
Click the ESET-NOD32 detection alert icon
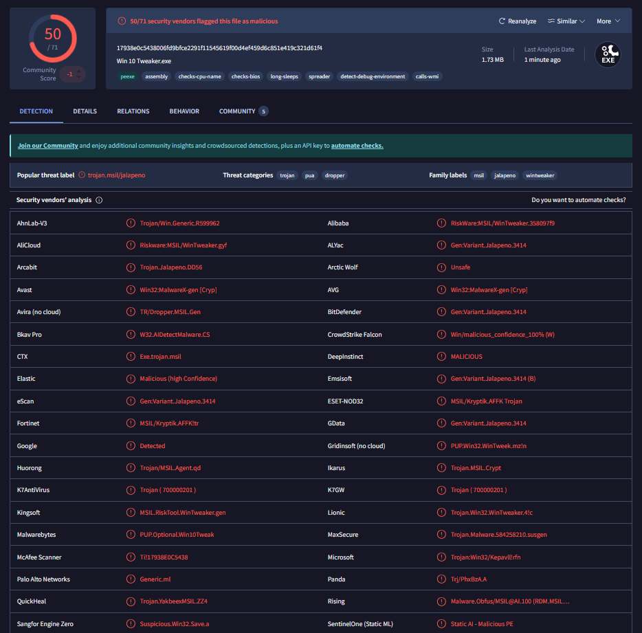(x=441, y=401)
